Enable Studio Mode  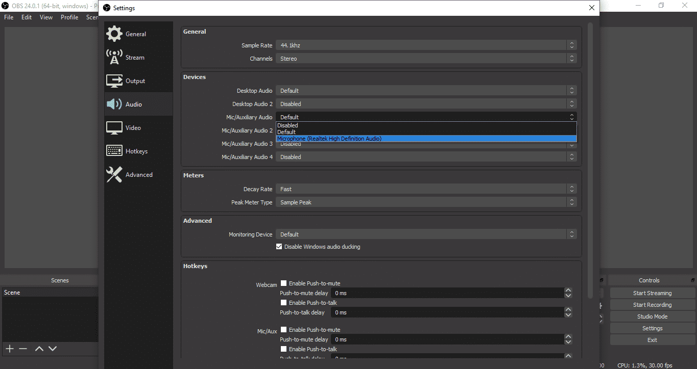pos(652,317)
